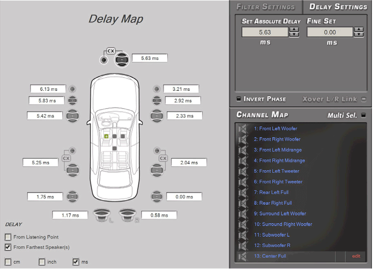Increase the Set Absolute Delay value
Screen dimensions: 374x269
[294, 29]
